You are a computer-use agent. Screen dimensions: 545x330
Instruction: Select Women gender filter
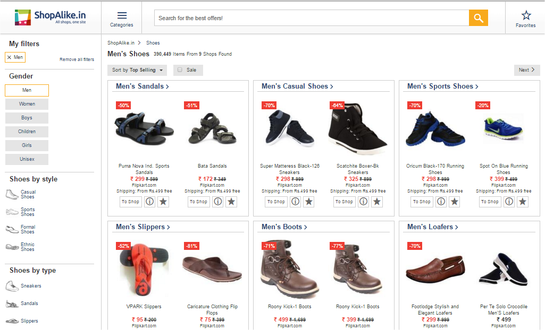click(x=27, y=104)
